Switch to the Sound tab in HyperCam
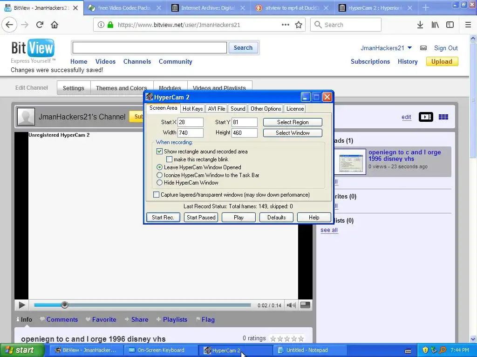The height and width of the screenshot is (357, 477). pyautogui.click(x=238, y=109)
